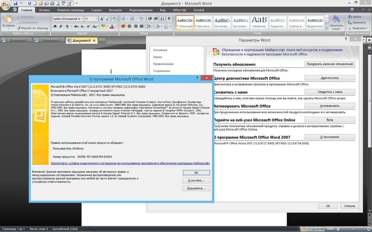Open Change Styles (Изменить стили) menu
This screenshot has height=232, width=372.
336,23
